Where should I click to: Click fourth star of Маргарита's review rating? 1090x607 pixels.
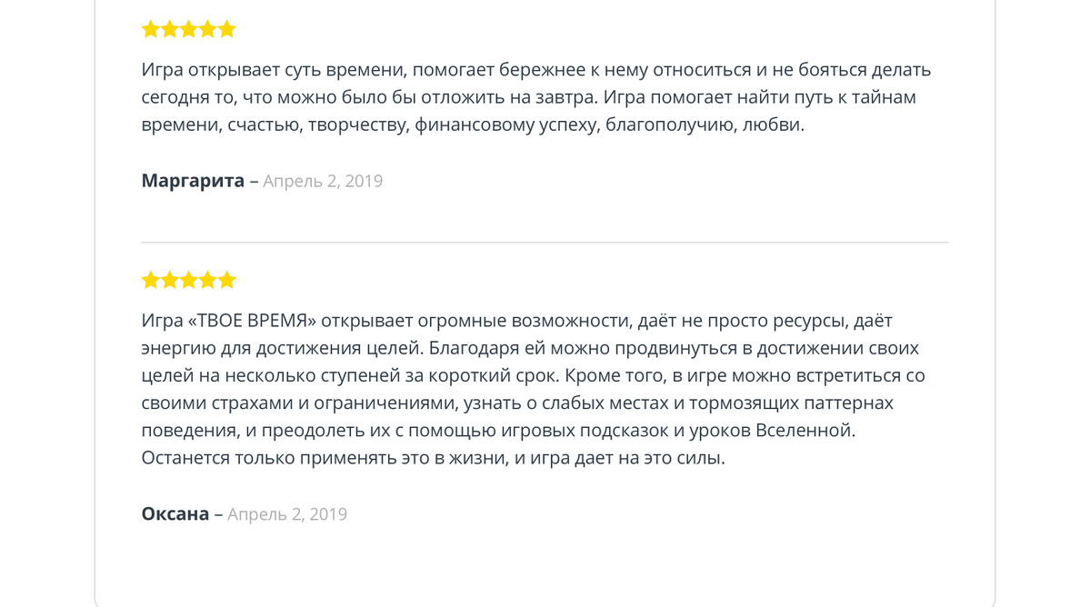pos(208,29)
